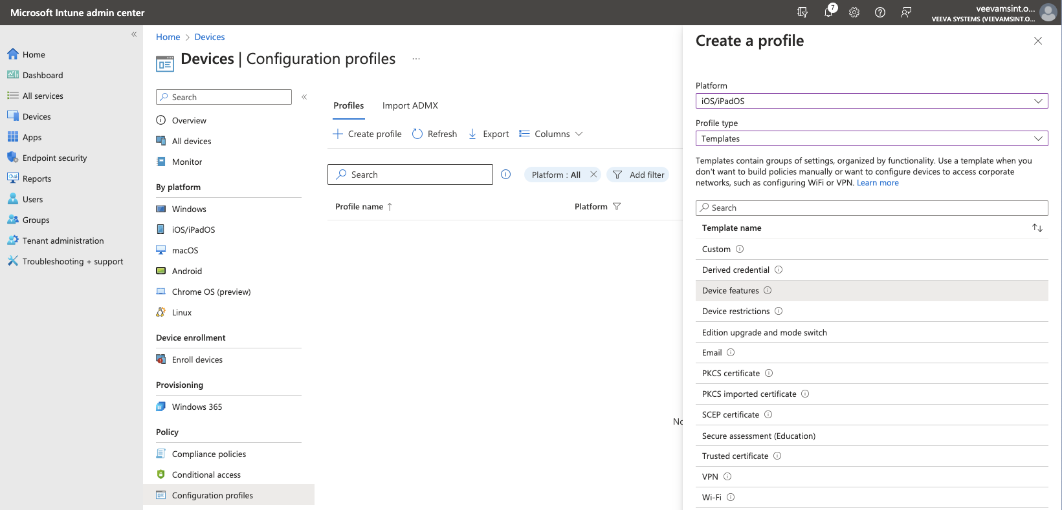Click the Export download icon
The width and height of the screenshot is (1062, 510).
point(472,134)
